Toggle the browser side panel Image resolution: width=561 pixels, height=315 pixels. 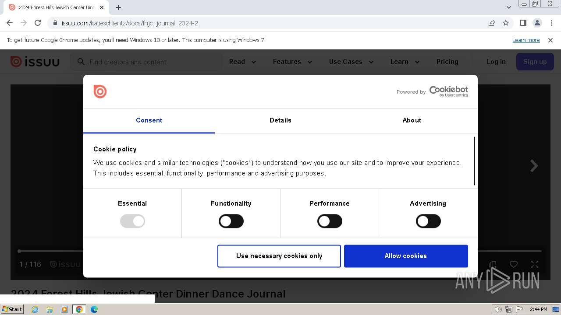523,23
